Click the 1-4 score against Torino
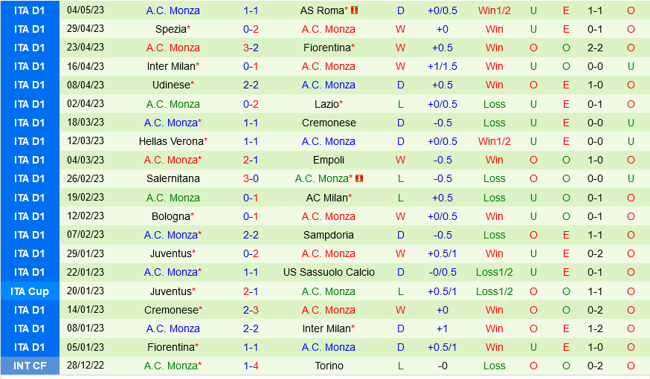The image size is (650, 379). pyautogui.click(x=251, y=366)
